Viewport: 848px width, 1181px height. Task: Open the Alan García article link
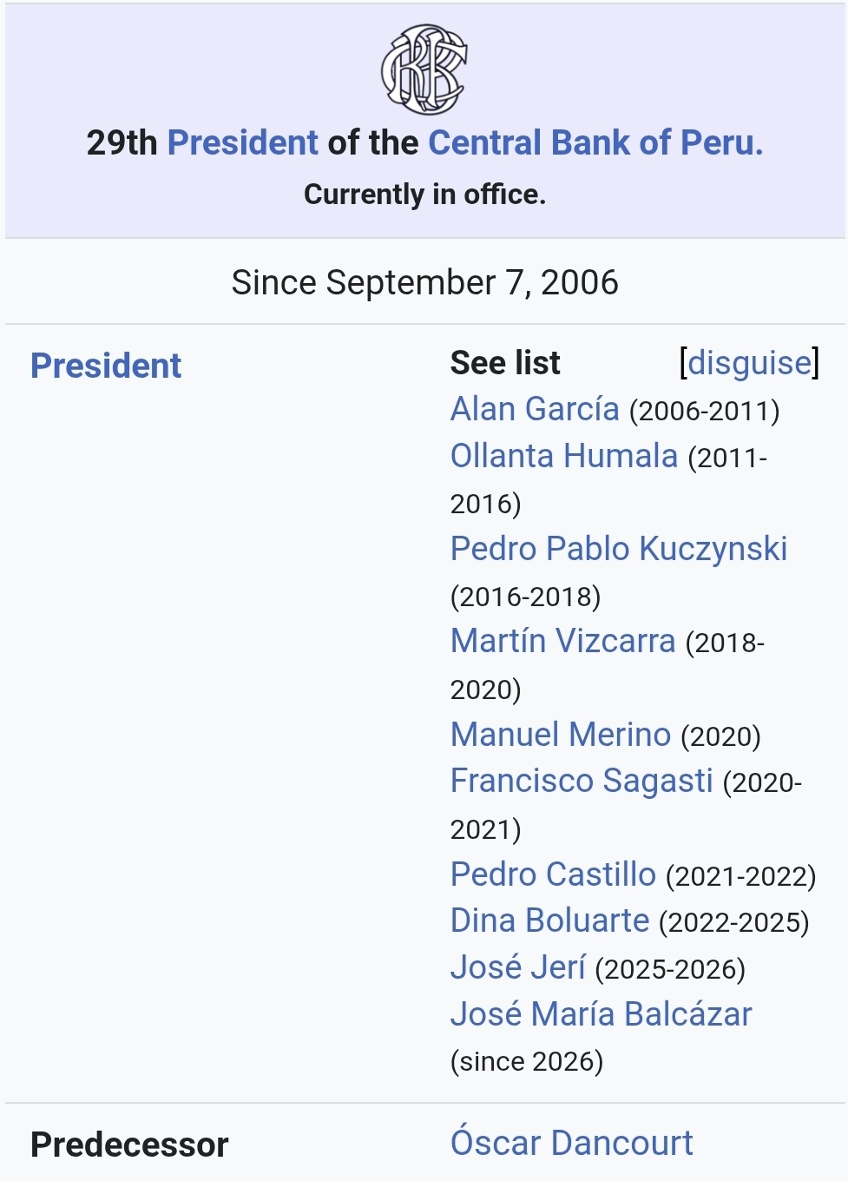pyautogui.click(x=535, y=409)
